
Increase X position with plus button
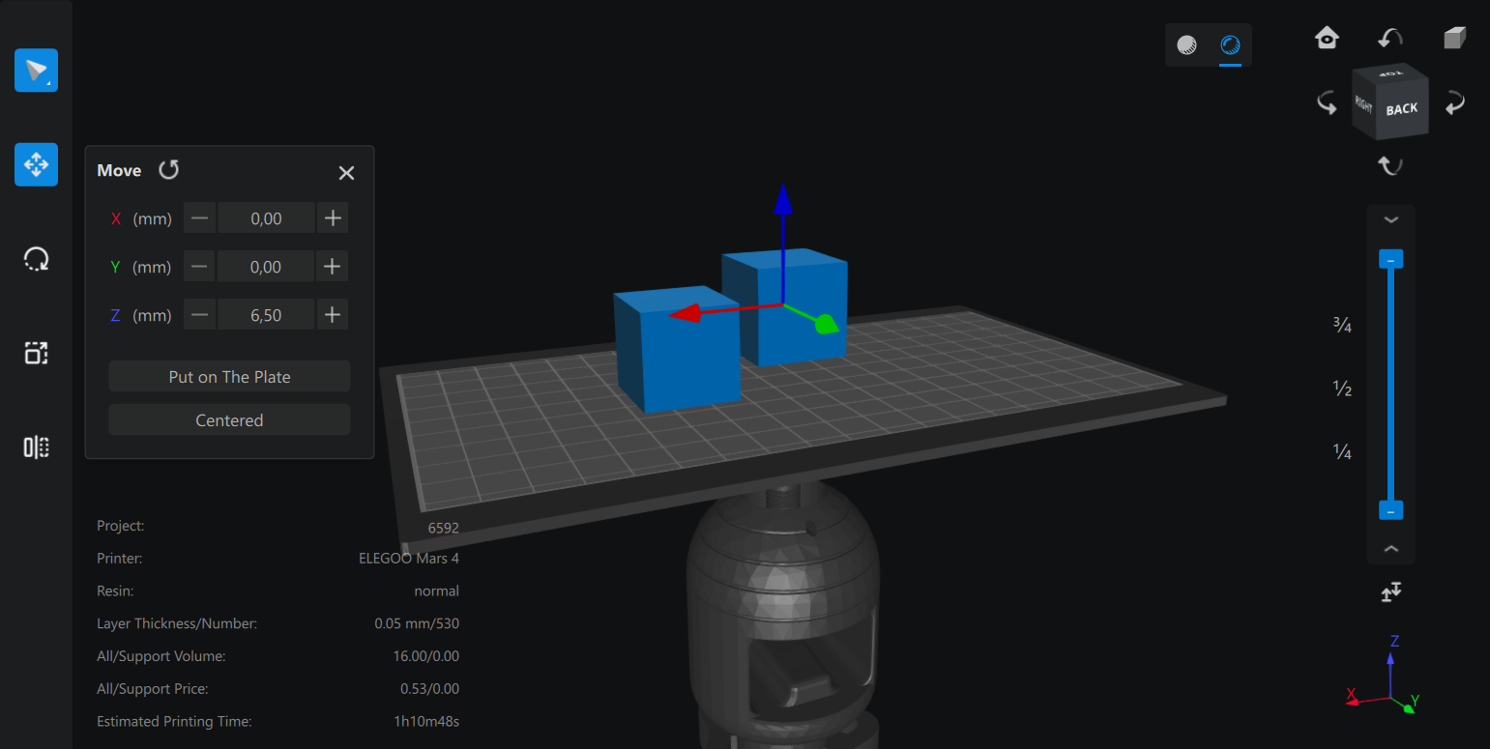coord(333,218)
